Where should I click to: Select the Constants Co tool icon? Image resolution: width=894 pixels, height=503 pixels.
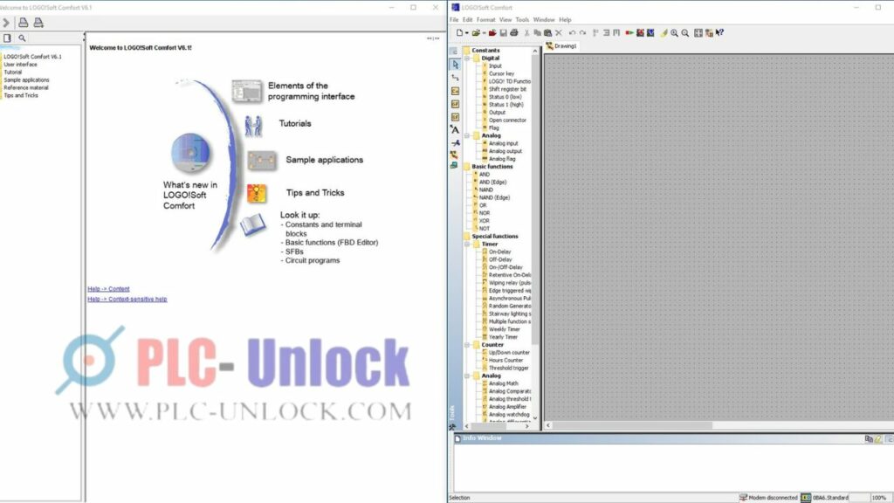[x=455, y=91]
